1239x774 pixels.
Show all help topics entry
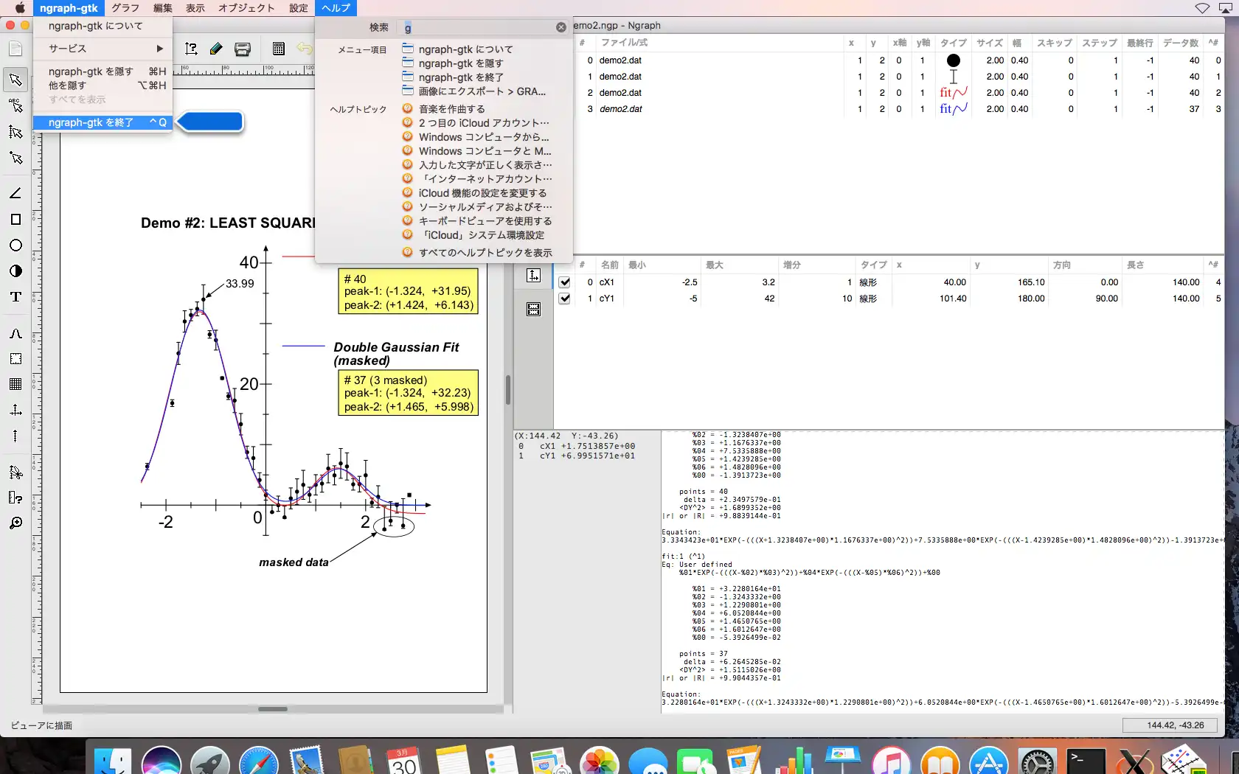pos(485,253)
